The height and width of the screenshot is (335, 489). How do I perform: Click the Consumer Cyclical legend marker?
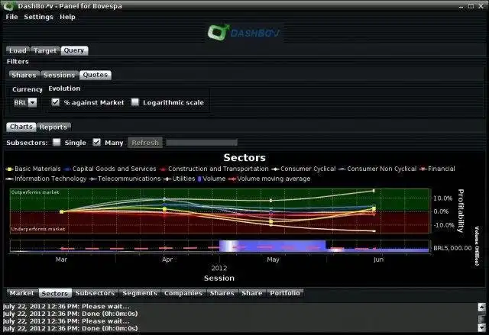(275, 169)
